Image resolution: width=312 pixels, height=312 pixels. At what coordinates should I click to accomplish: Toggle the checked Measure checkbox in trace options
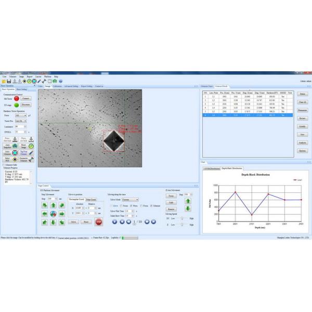(x=151, y=206)
